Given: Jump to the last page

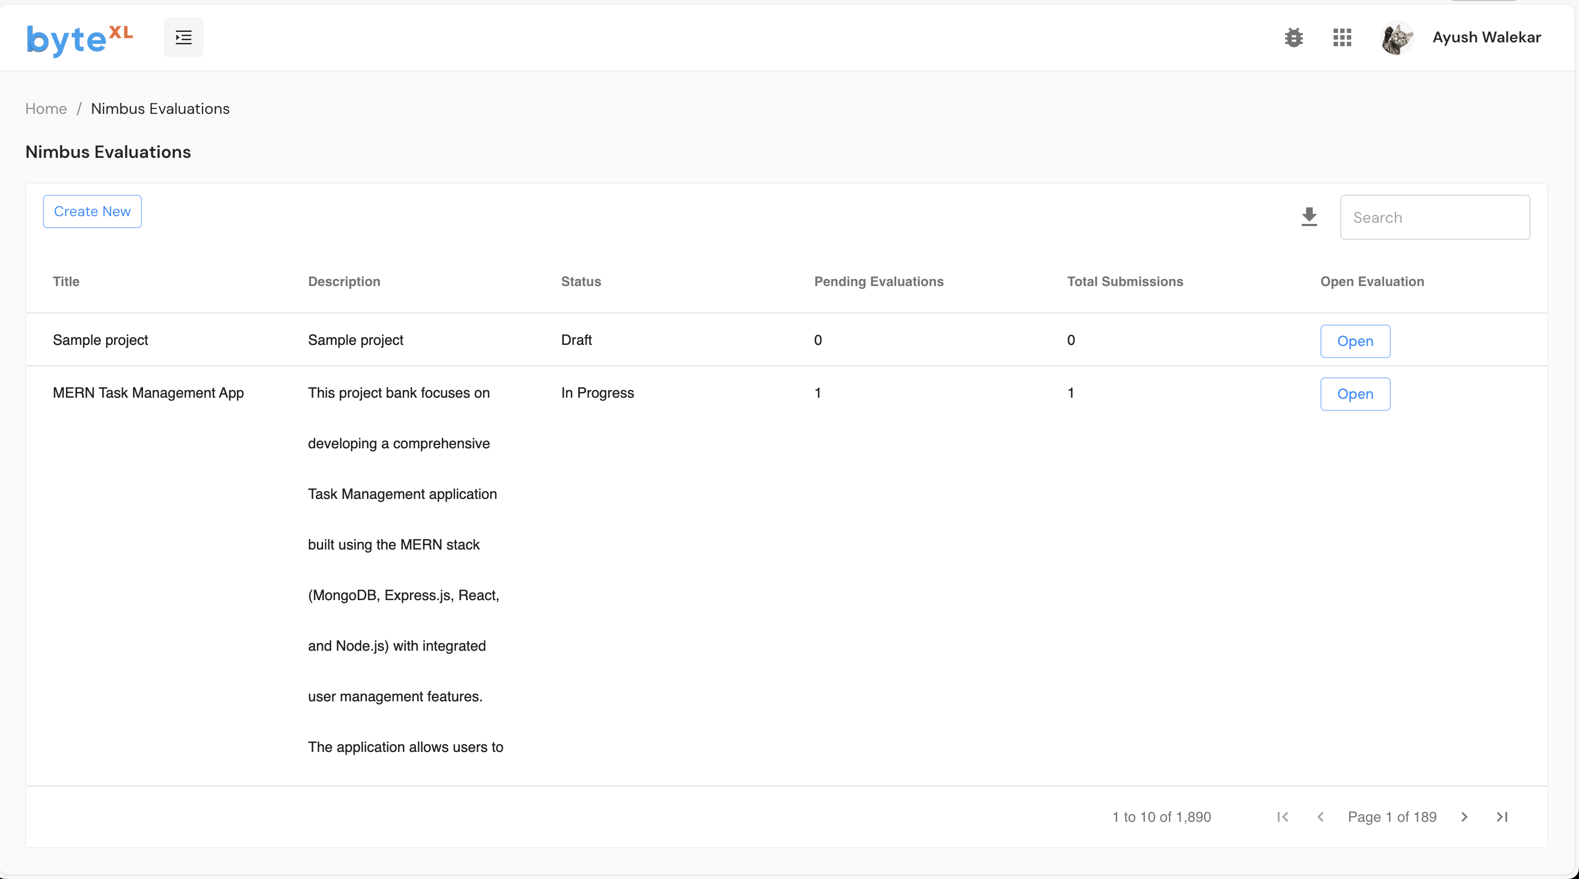Looking at the screenshot, I should [1502, 816].
